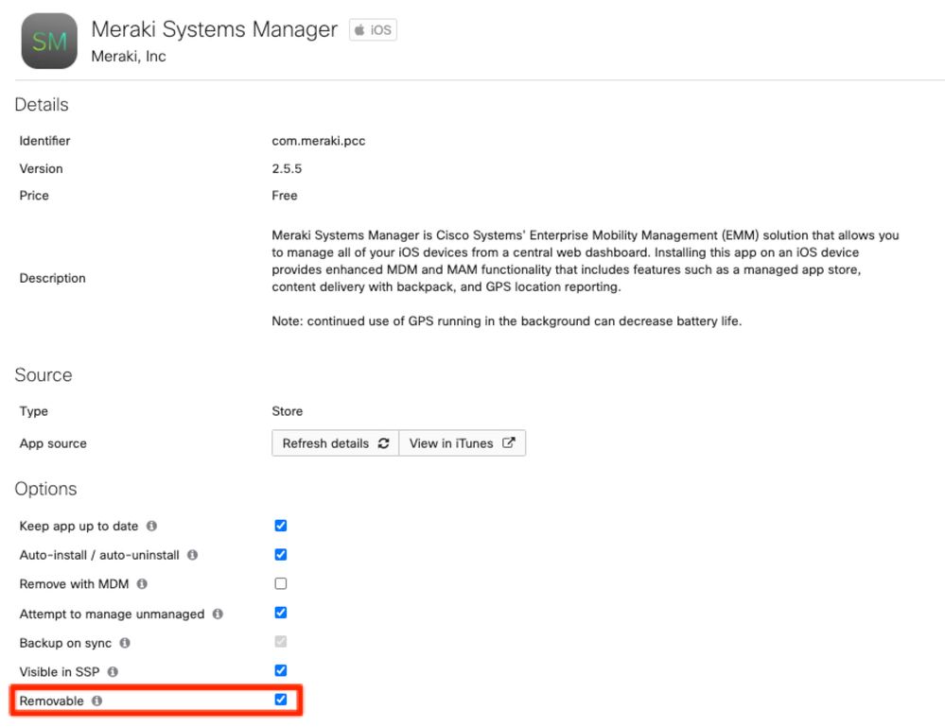
Task: Disable the Auto-install / auto-uninstall checkbox
Action: click(280, 555)
